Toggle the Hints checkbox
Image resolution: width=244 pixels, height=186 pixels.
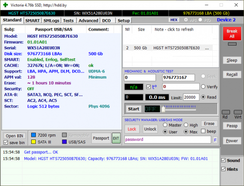(224, 169)
